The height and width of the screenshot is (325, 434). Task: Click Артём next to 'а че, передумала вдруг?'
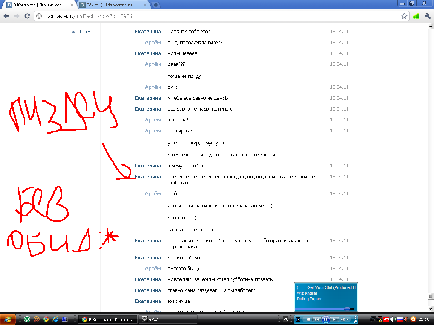pyautogui.click(x=153, y=42)
